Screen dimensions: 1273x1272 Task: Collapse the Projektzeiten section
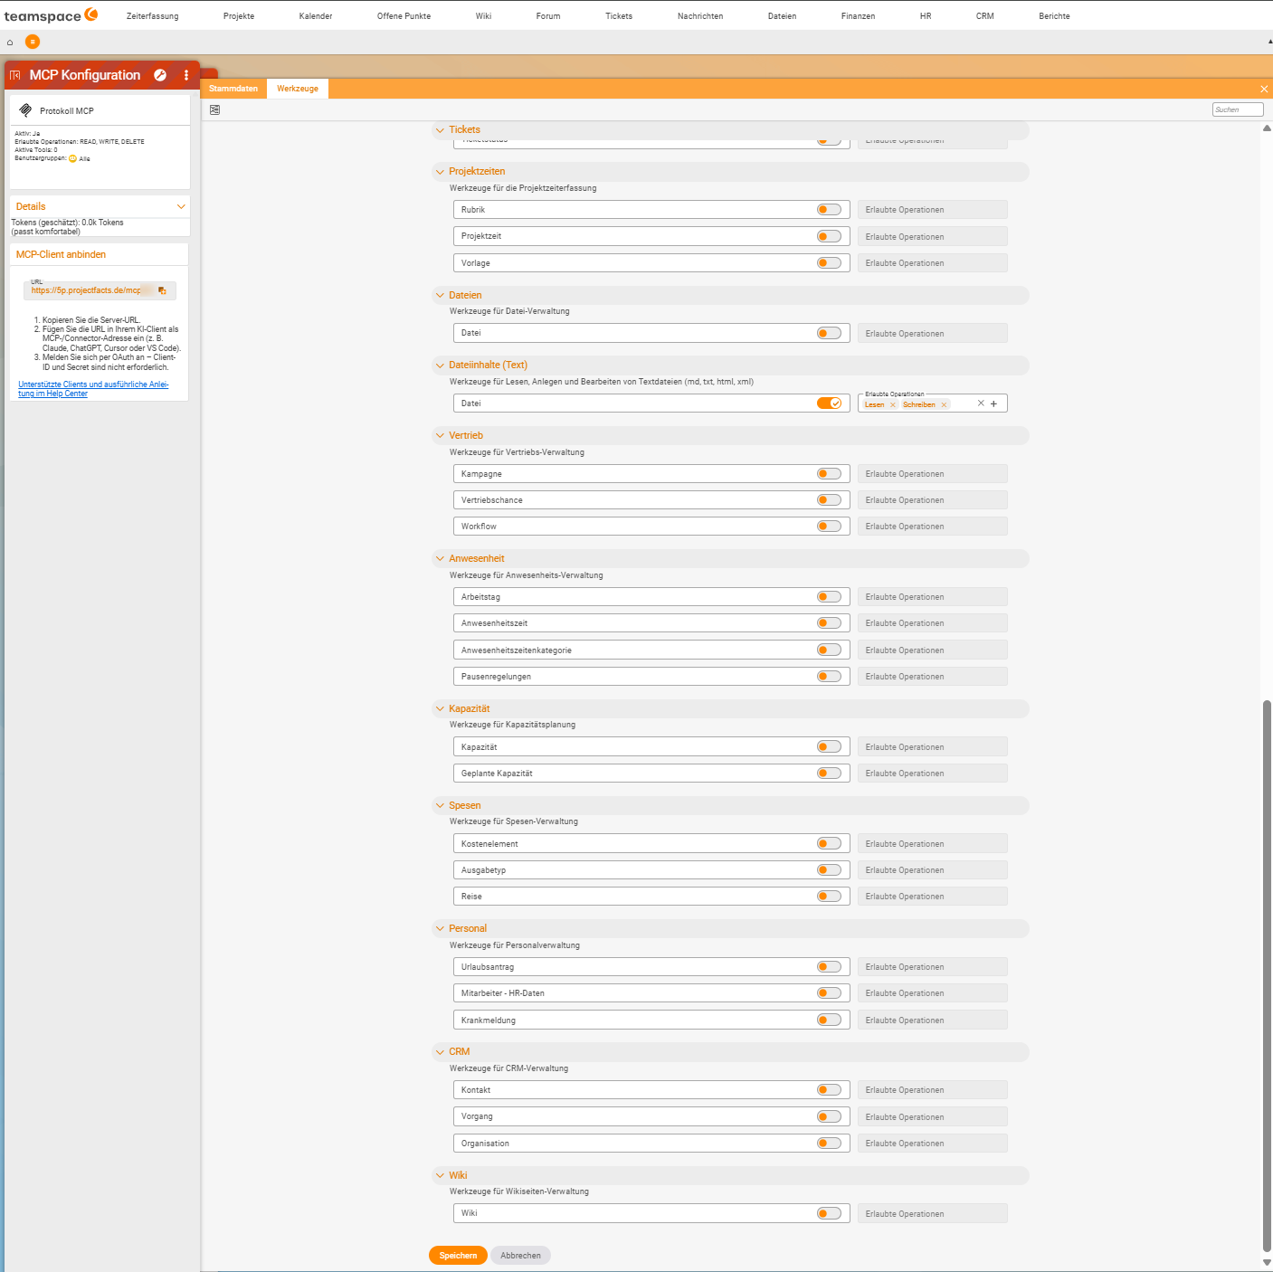click(x=440, y=172)
